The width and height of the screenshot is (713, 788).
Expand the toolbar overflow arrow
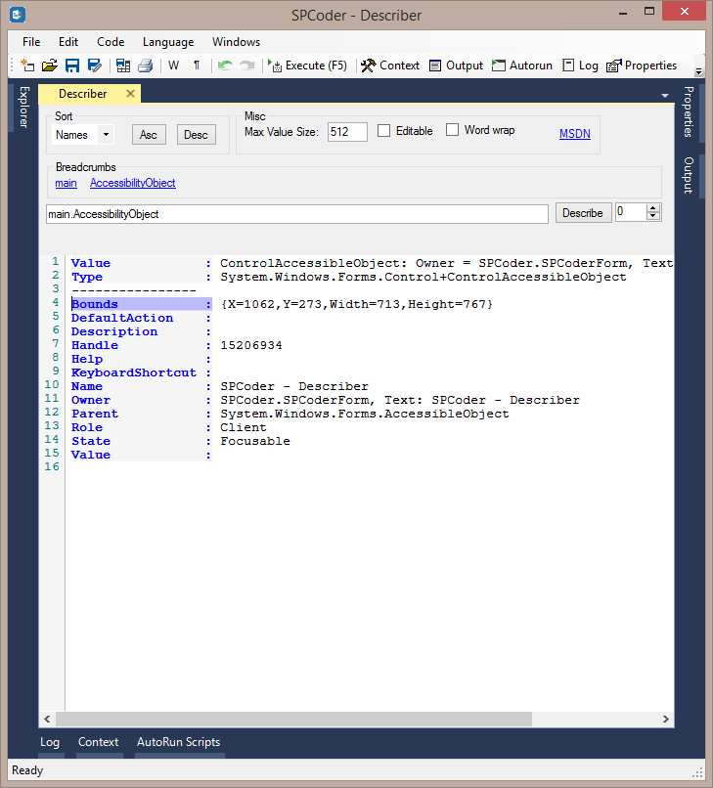point(698,71)
